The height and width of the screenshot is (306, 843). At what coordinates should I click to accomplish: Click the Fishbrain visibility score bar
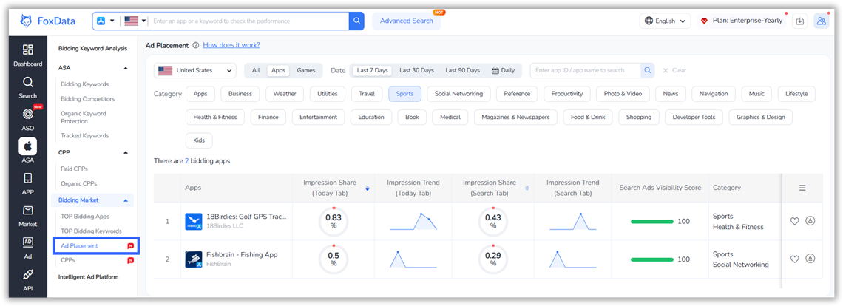651,259
